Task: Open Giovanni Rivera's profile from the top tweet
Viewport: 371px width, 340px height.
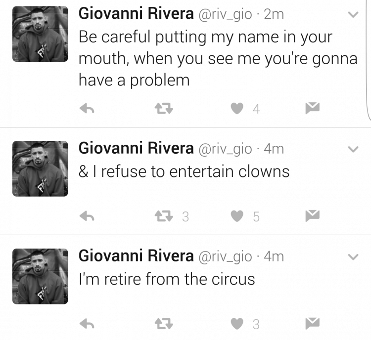Action: coord(136,13)
